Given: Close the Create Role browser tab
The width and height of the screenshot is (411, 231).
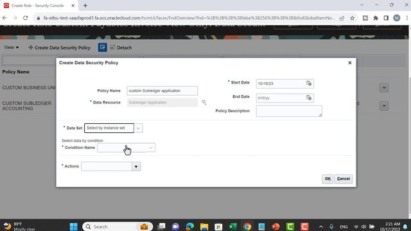Looking at the screenshot, I should 73,6.
